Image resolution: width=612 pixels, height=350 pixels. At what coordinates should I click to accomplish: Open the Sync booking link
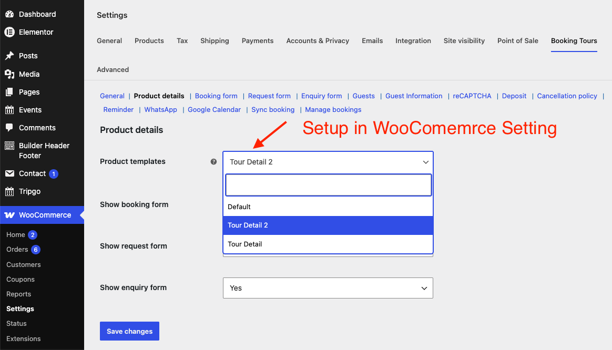(273, 110)
